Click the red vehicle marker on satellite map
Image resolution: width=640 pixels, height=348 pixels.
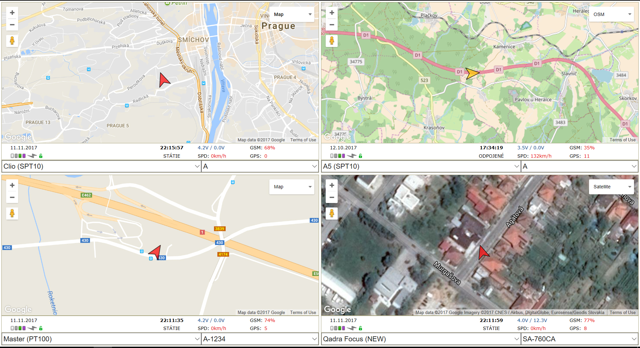483,253
